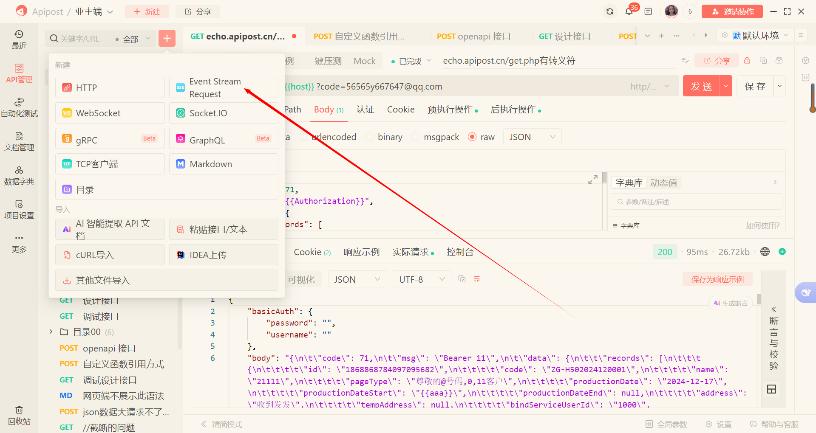This screenshot has width=816, height=433.
Task: Click the orange plus new button
Action: [x=167, y=38]
